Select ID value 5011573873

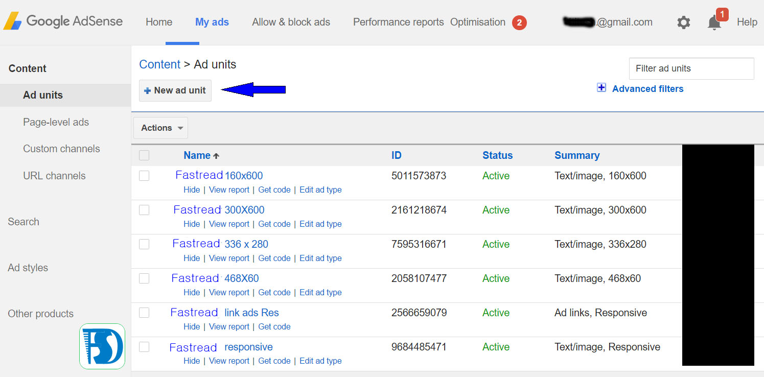pos(419,176)
